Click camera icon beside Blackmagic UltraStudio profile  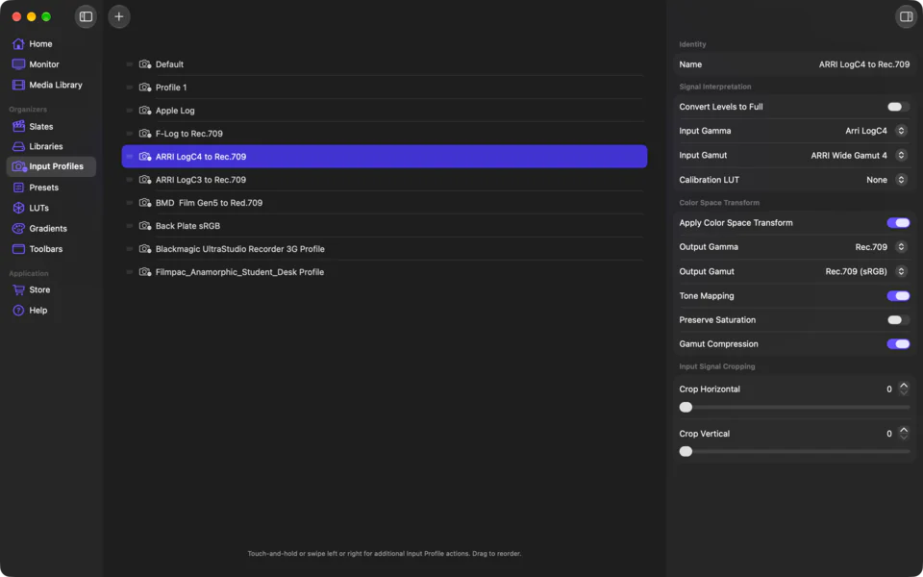(145, 249)
